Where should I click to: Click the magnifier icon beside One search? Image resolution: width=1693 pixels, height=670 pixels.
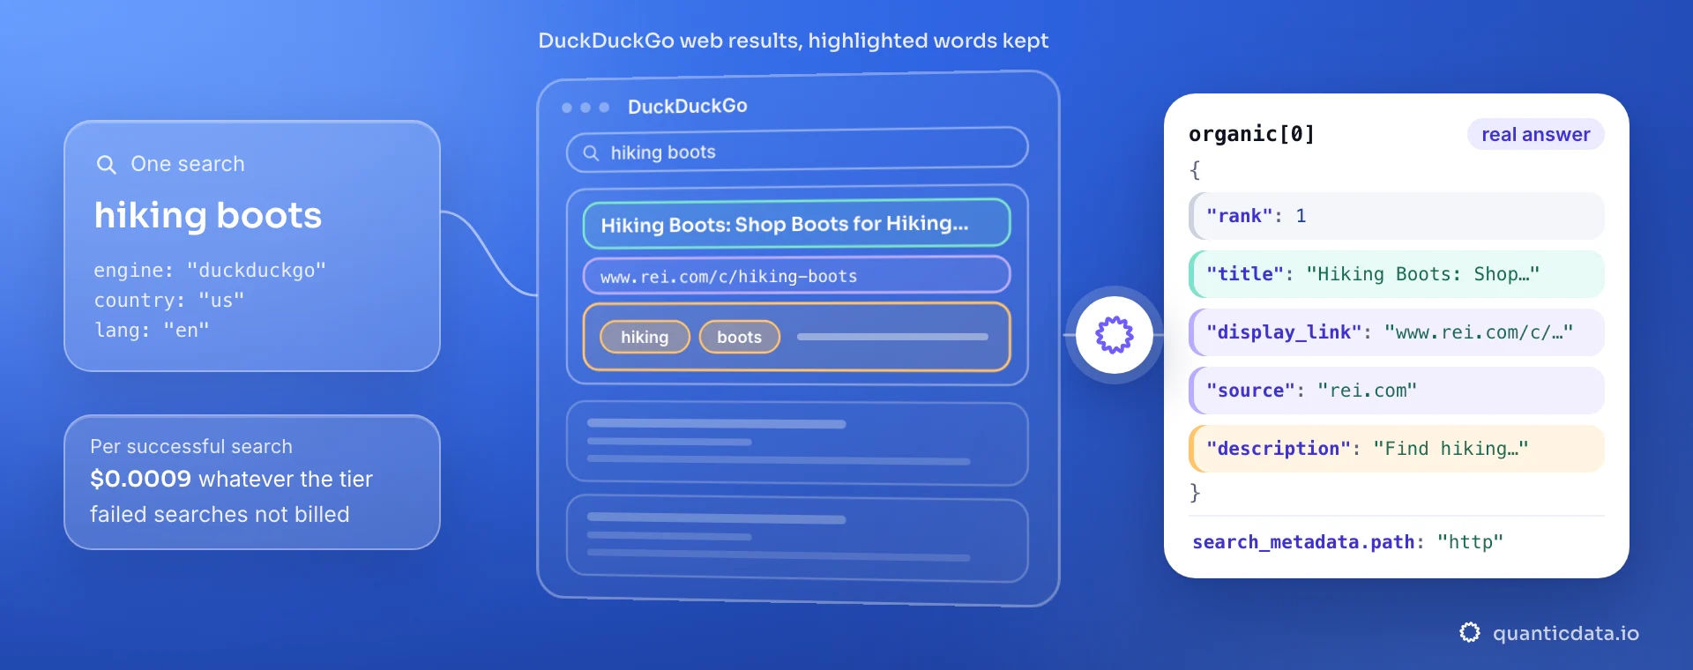point(106,165)
